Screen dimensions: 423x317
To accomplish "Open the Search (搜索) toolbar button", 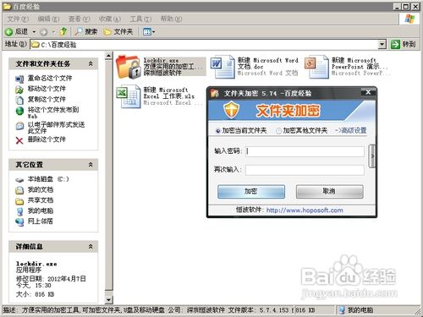I will click(85, 31).
